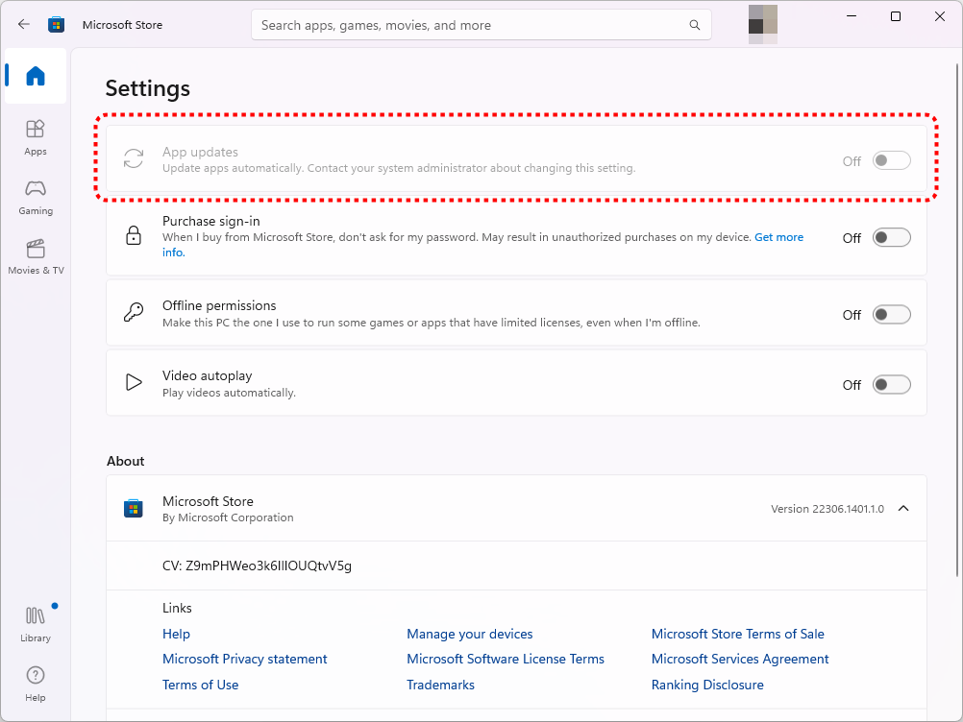
Task: Collapse the Microsoft Store version details
Action: point(903,509)
